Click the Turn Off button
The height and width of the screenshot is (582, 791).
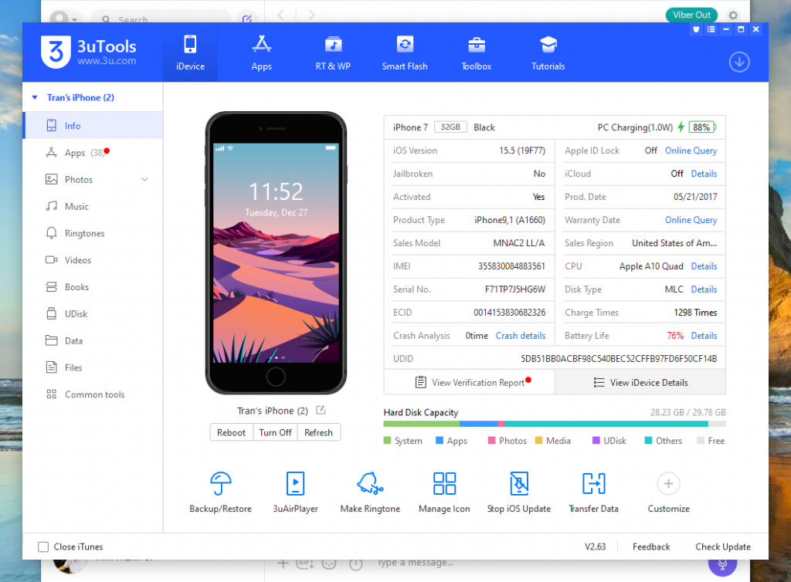[275, 432]
